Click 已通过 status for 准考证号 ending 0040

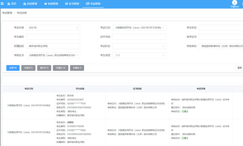[x=185, y=111]
